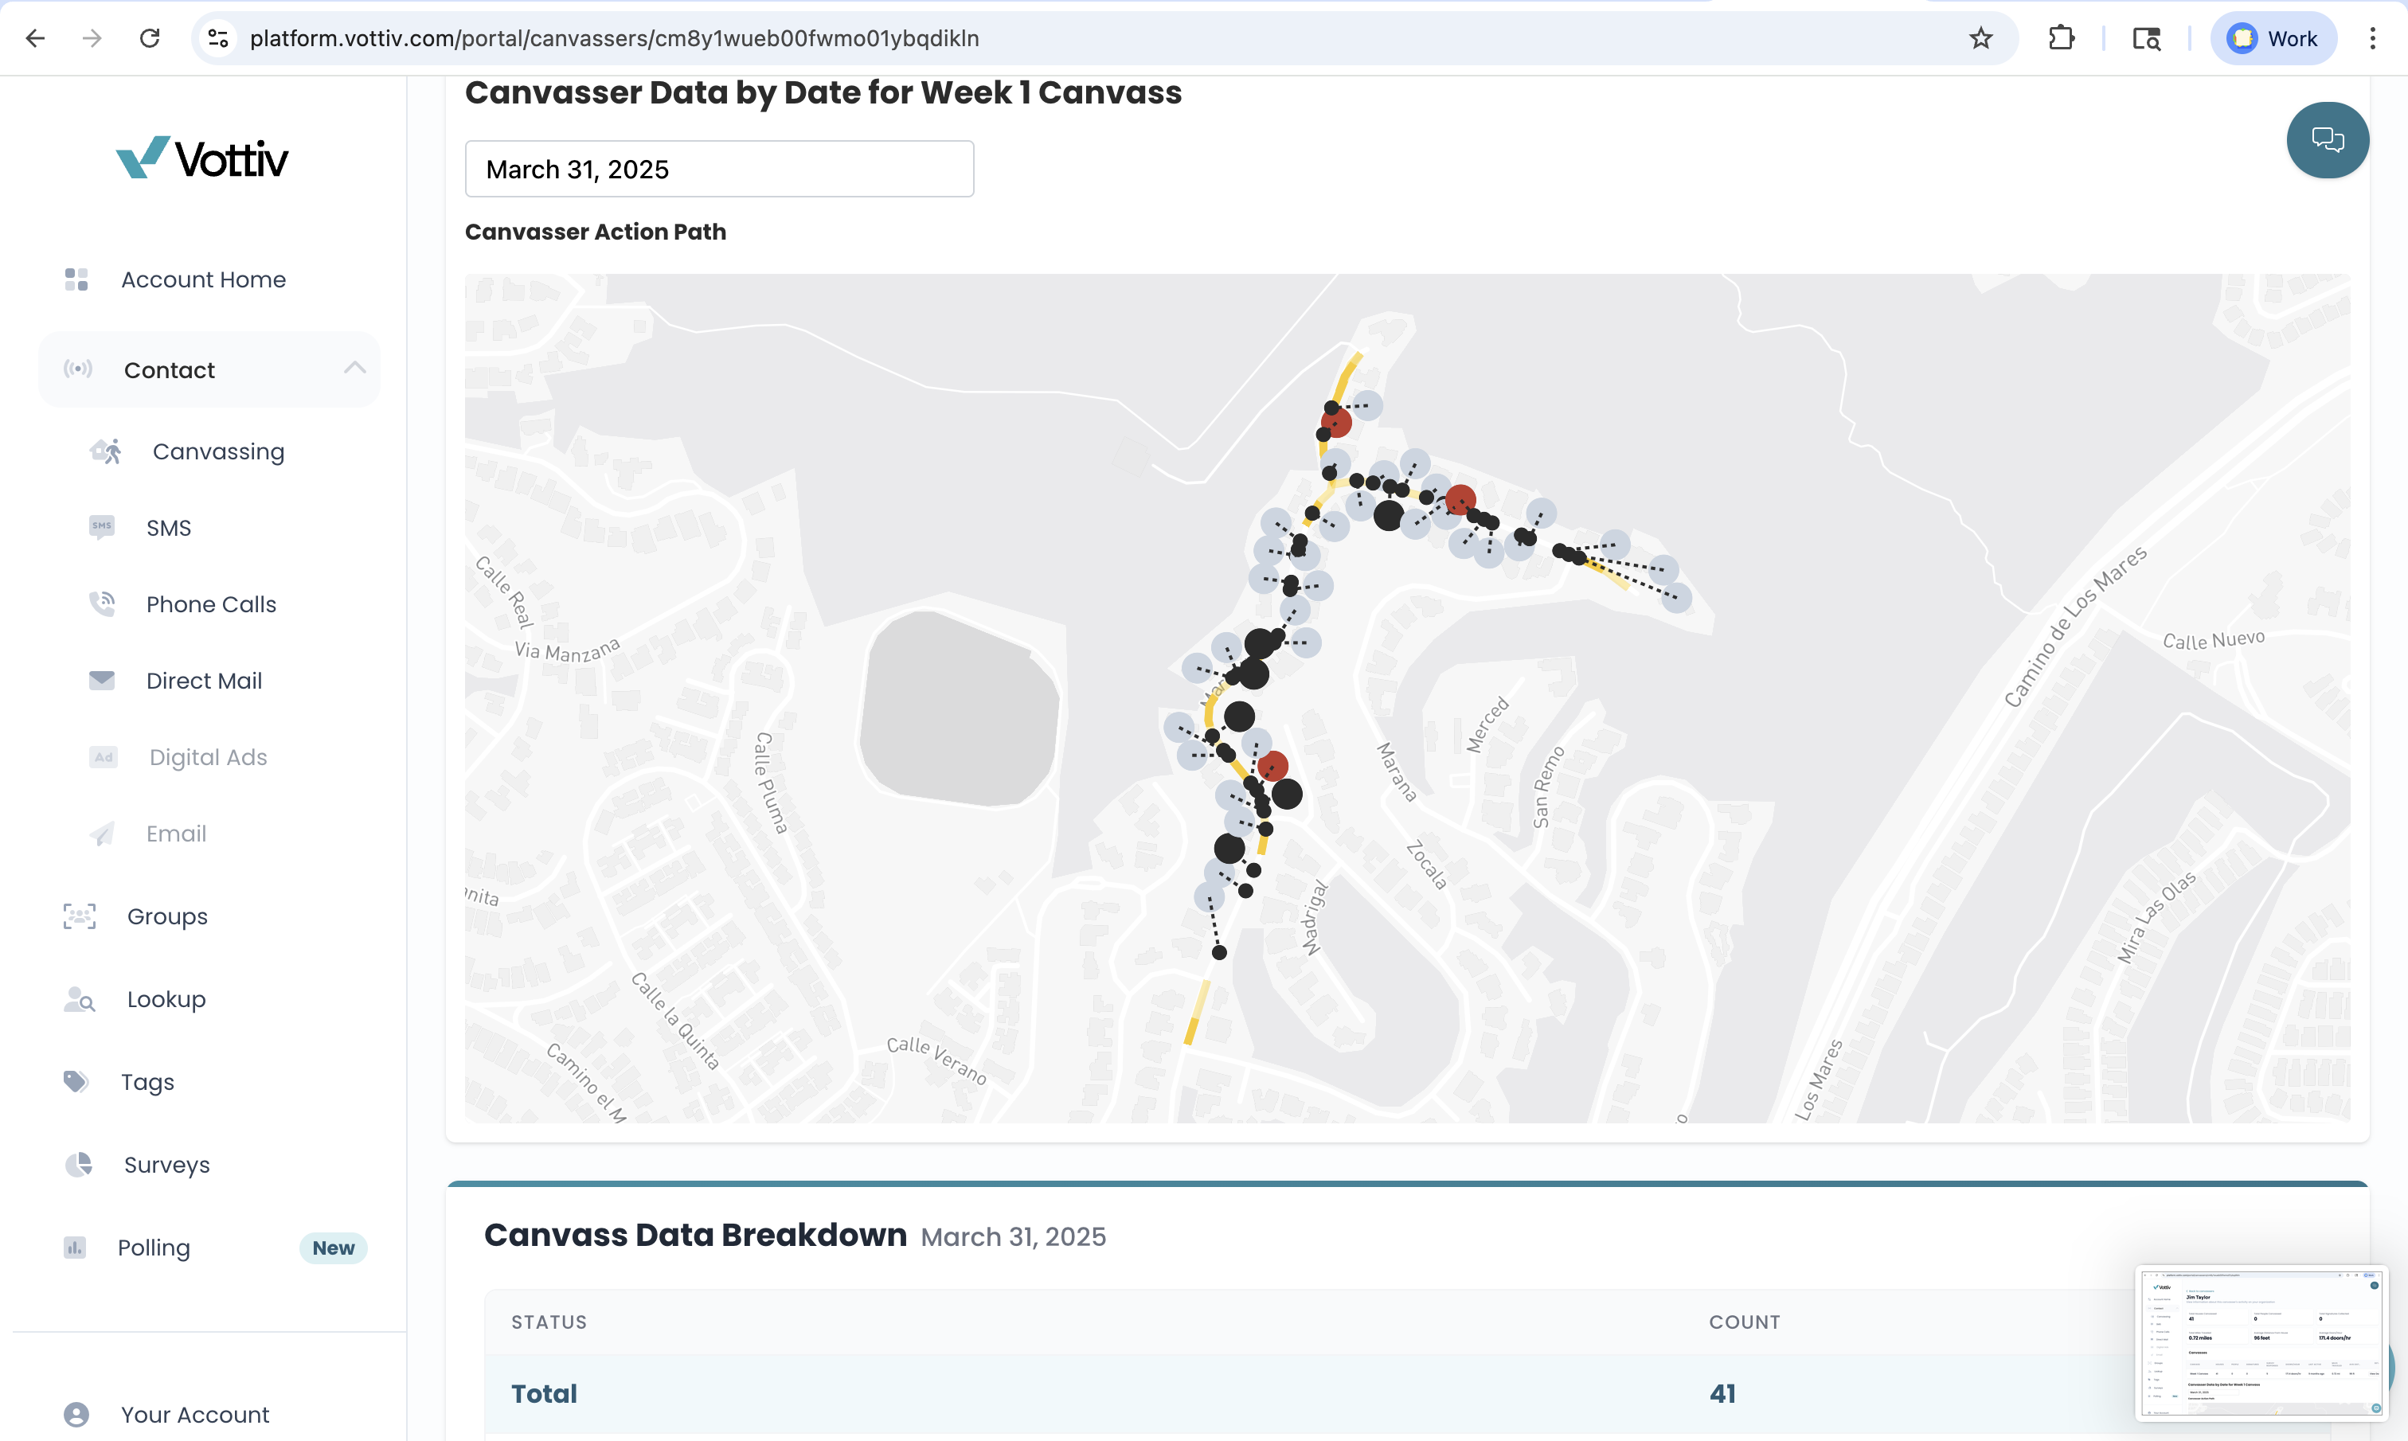
Task: Toggle the bookmark star in address bar
Action: [x=1980, y=38]
